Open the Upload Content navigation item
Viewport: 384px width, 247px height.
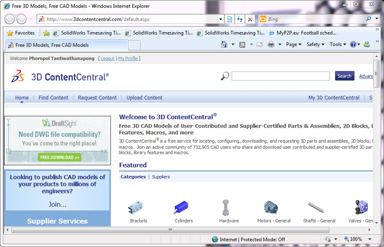tap(144, 98)
